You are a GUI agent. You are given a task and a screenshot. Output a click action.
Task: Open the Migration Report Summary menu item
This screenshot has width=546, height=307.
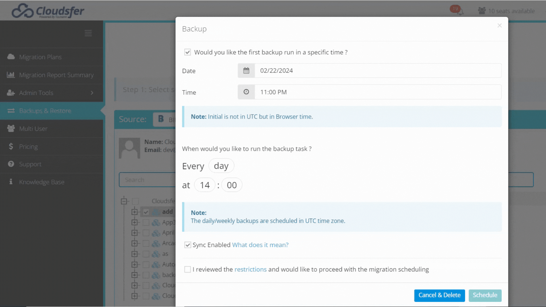pyautogui.click(x=56, y=75)
